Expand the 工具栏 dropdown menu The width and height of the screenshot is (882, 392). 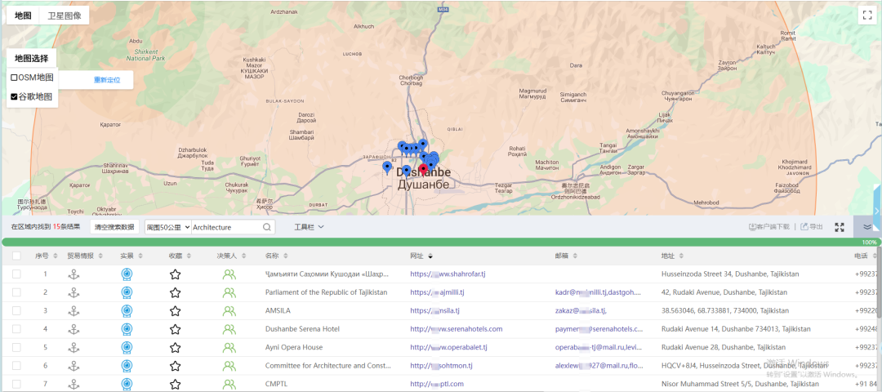coord(310,227)
